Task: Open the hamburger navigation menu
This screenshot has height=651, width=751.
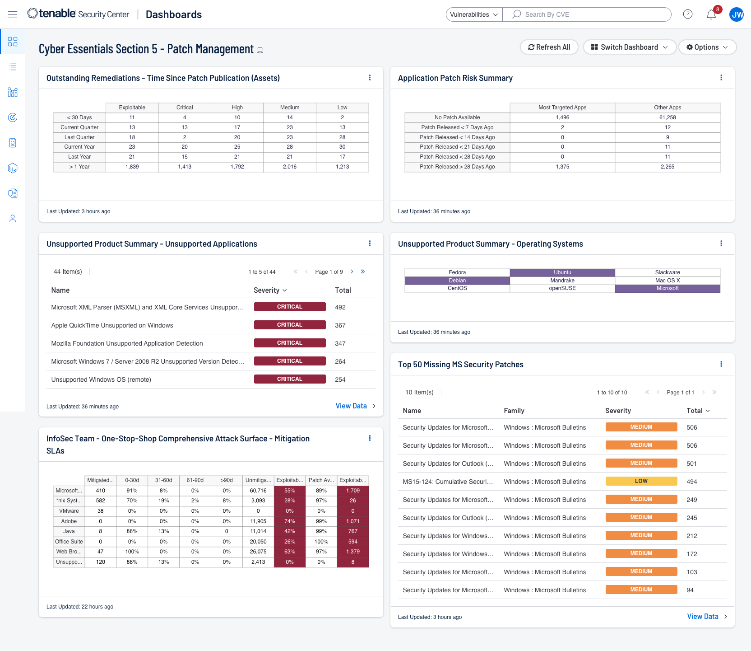Action: [x=13, y=14]
